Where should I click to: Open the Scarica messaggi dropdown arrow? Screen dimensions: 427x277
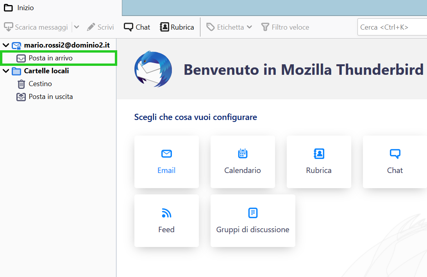point(77,27)
